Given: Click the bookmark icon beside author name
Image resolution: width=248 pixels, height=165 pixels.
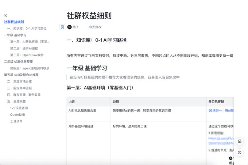Looking at the screenshot, I should coord(62,27).
